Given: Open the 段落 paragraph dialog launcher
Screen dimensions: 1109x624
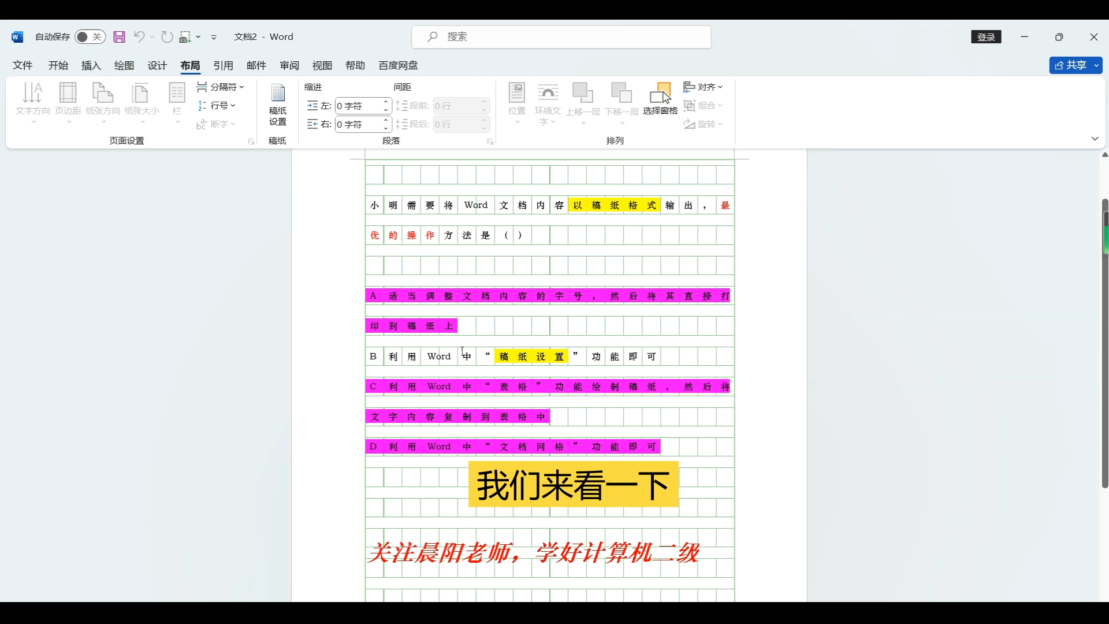Looking at the screenshot, I should [490, 141].
